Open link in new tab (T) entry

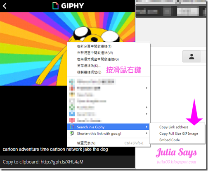(x=94, y=46)
